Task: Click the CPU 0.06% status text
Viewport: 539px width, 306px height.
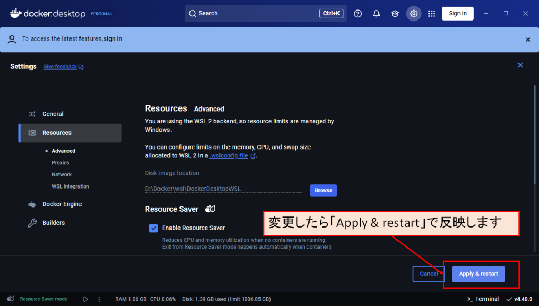Action: pyautogui.click(x=163, y=299)
